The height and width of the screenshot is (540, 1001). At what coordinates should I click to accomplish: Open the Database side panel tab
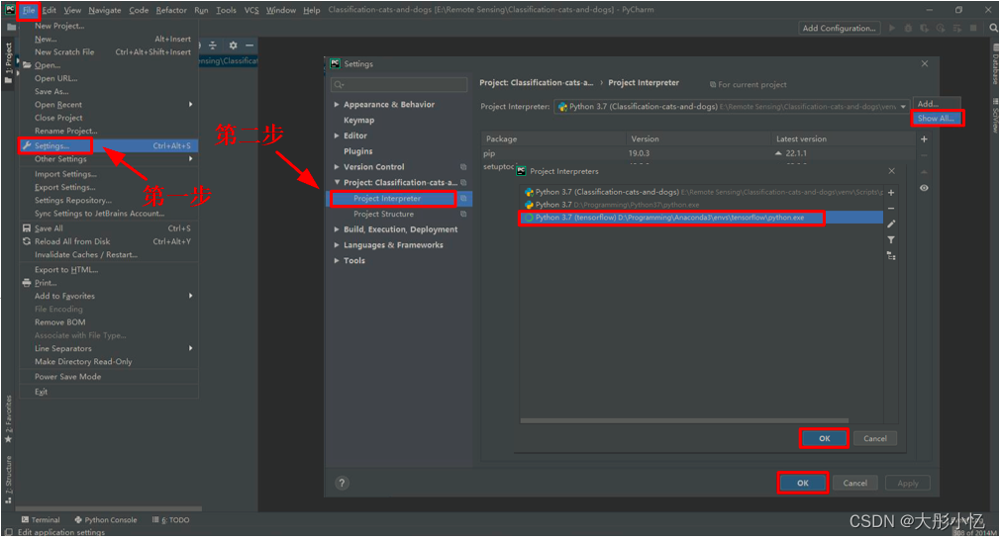tap(995, 66)
